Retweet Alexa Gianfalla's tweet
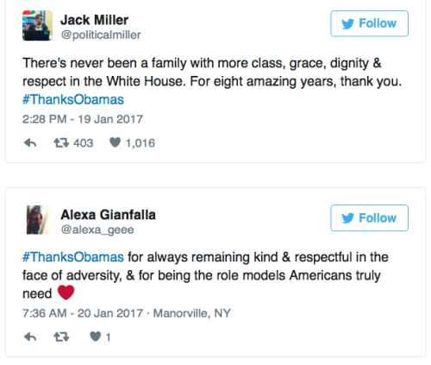The height and width of the screenshot is (365, 431). tap(61, 337)
